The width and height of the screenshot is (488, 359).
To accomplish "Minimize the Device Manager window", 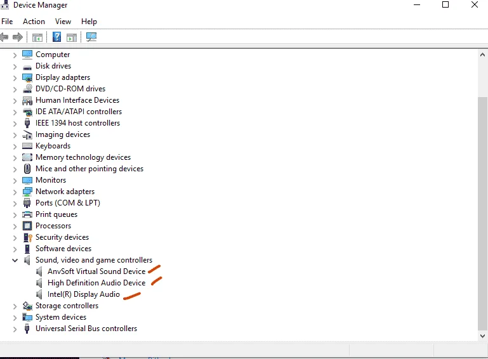I will 417,4.
